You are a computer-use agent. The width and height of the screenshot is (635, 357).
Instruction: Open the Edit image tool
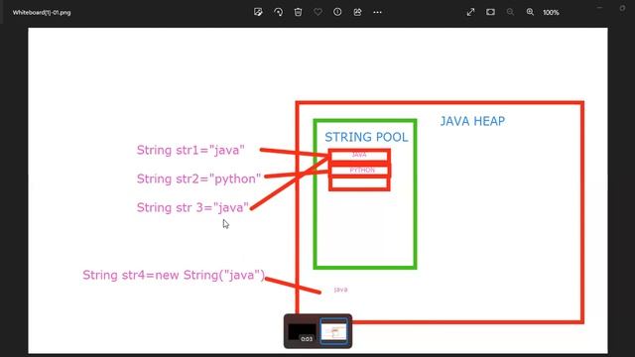point(258,12)
